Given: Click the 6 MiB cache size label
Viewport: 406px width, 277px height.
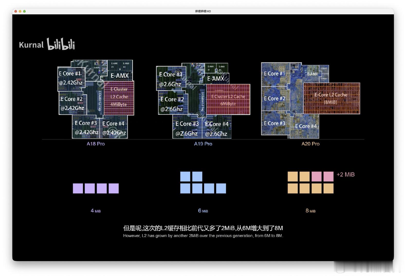Looking at the screenshot, I should pyautogui.click(x=203, y=211).
